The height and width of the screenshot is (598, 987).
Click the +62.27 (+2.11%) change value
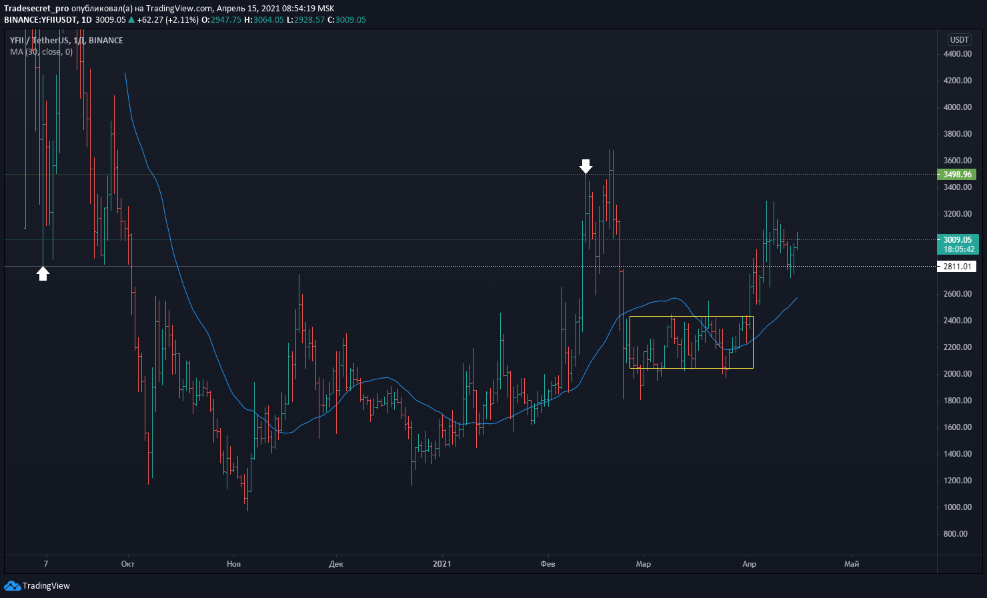[x=168, y=20]
